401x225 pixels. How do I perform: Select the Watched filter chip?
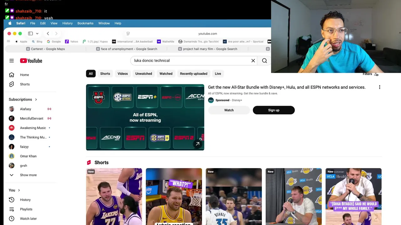(x=166, y=74)
